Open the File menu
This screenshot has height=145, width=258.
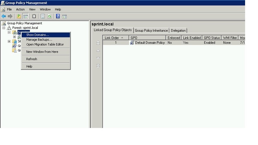9,9
